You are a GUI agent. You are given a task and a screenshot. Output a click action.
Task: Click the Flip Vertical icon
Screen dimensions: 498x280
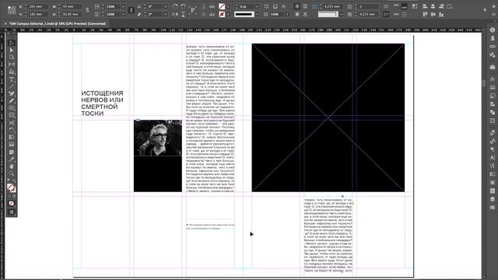[x=184, y=14]
